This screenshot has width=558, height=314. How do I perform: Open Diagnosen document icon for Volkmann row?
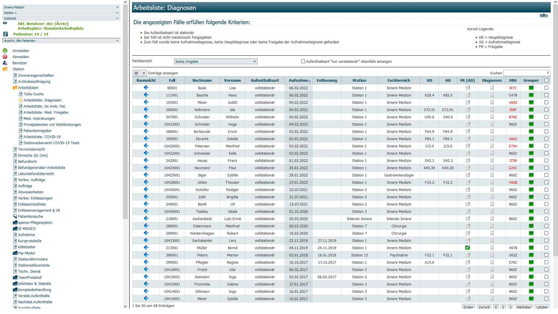[492, 110]
